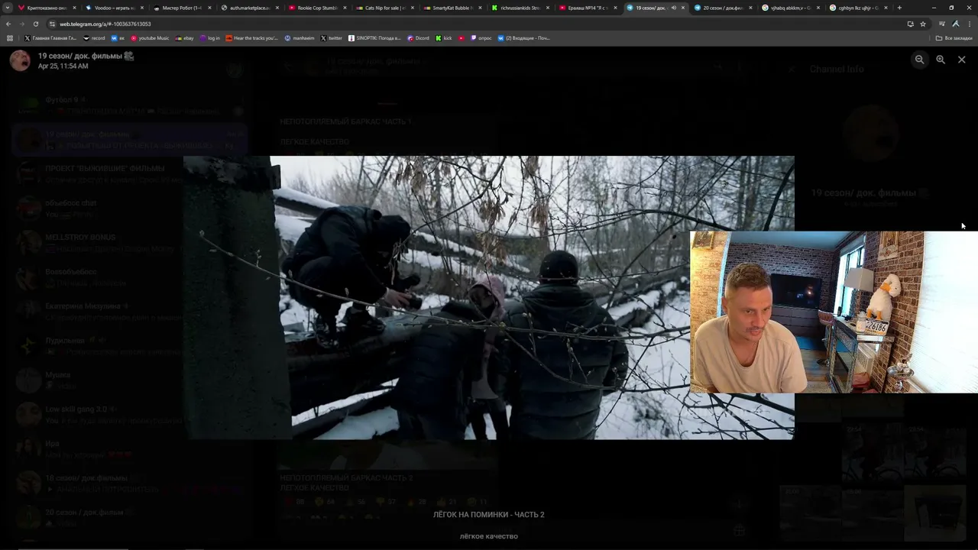Switch to the 'Криптоказино' browser tab
Screen dimensions: 978x550
coord(46,8)
